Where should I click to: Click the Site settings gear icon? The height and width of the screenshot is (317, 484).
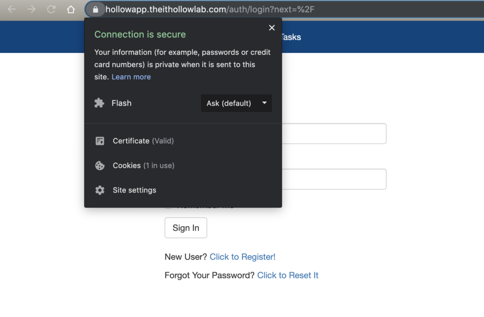pos(100,190)
